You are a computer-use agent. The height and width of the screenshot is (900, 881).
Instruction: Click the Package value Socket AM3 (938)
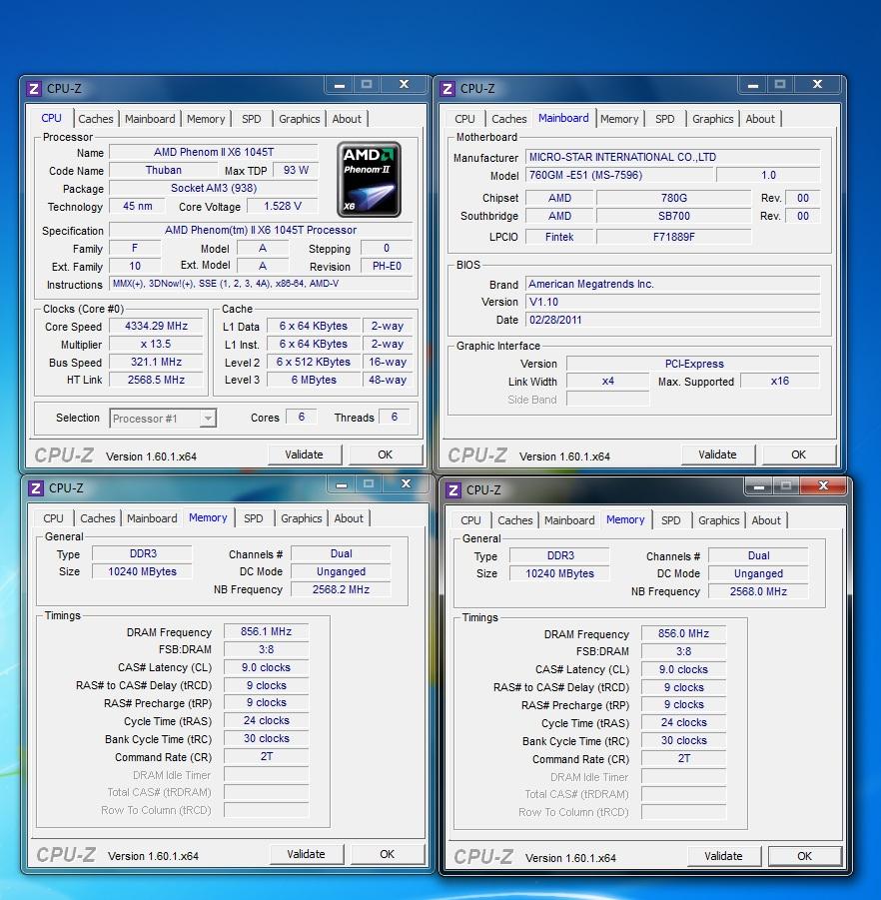[x=214, y=188]
